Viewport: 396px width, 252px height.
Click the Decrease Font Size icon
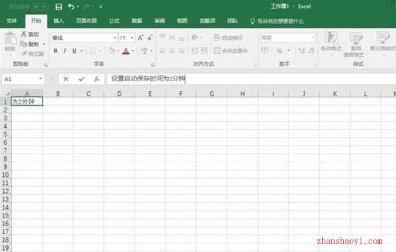[150, 38]
